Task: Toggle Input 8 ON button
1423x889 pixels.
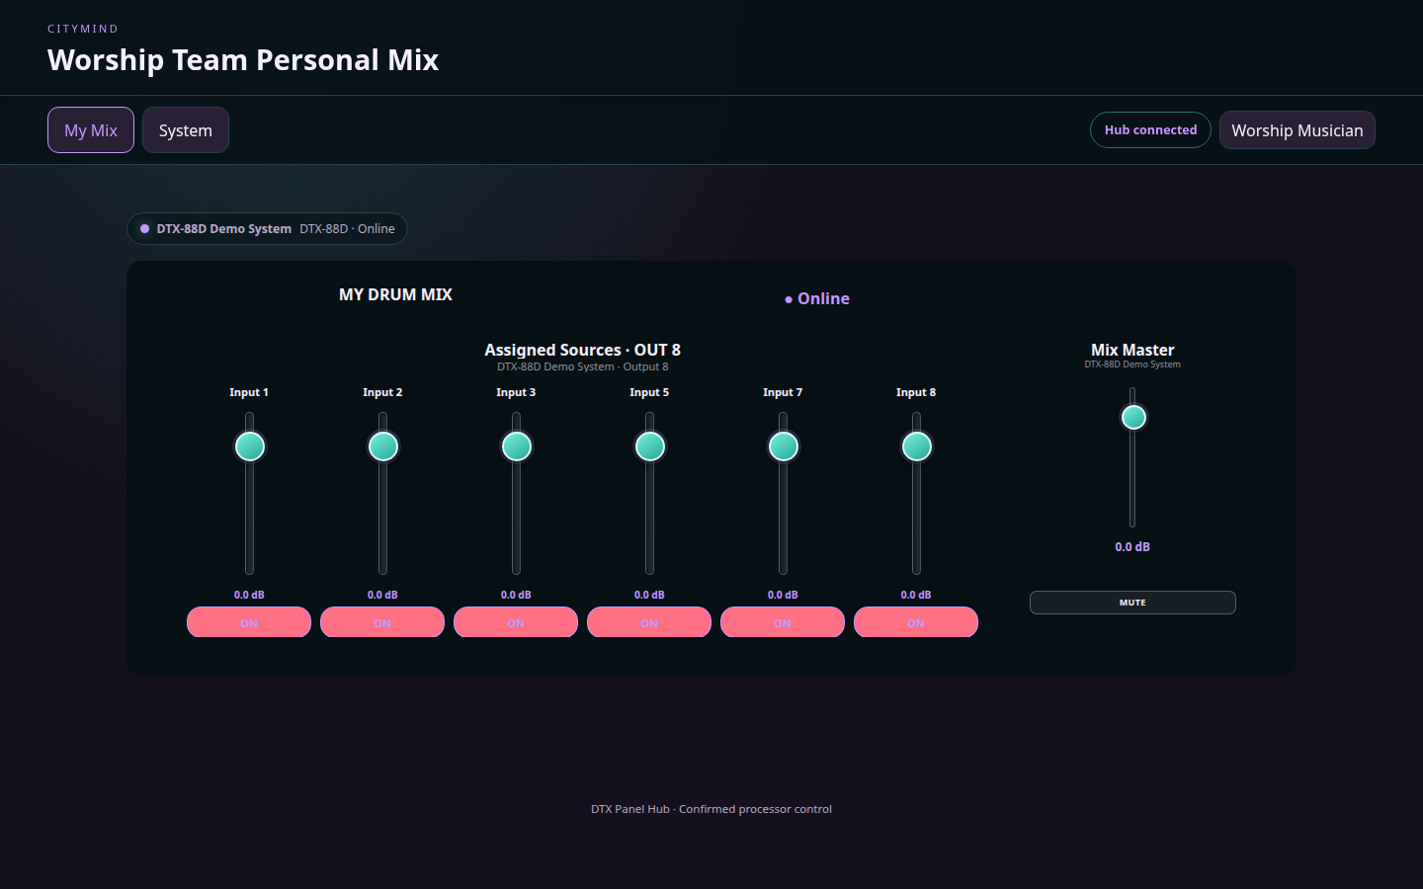Action: pyautogui.click(x=916, y=622)
